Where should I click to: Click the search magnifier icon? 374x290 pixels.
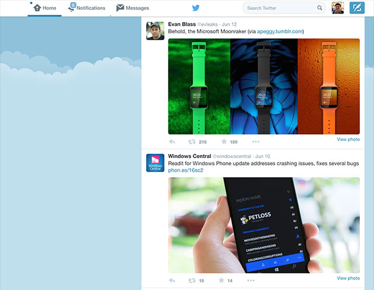click(x=320, y=8)
